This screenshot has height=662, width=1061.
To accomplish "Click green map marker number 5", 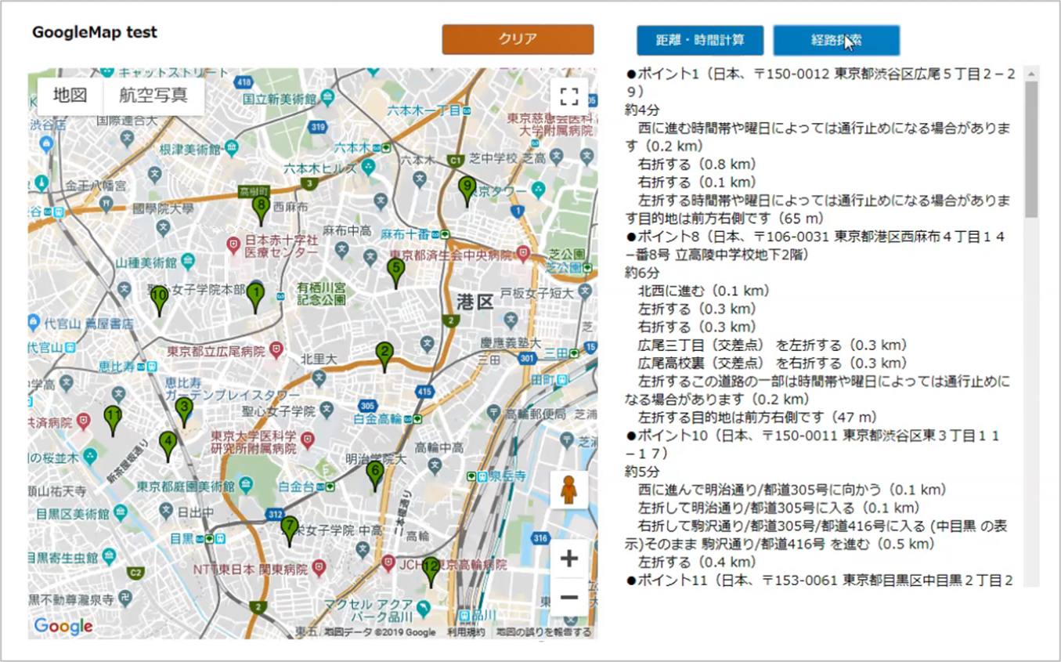I will pos(395,273).
